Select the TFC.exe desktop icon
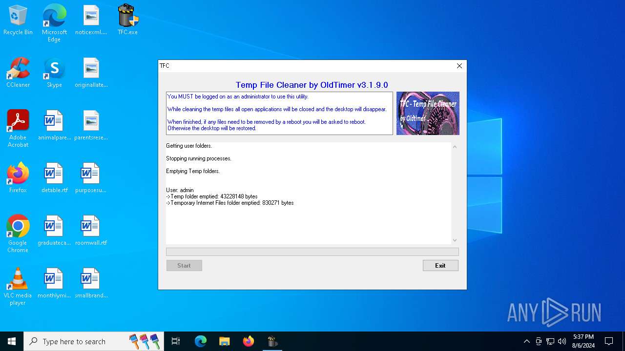Image resolution: width=625 pixels, height=351 pixels. [x=127, y=20]
